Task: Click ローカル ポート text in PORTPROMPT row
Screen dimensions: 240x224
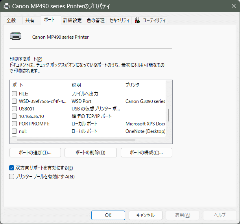Action: click(85, 124)
